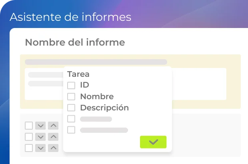The height and width of the screenshot is (164, 248).
Task: Click the white input area in yellow panel
Action: click(x=200, y=84)
